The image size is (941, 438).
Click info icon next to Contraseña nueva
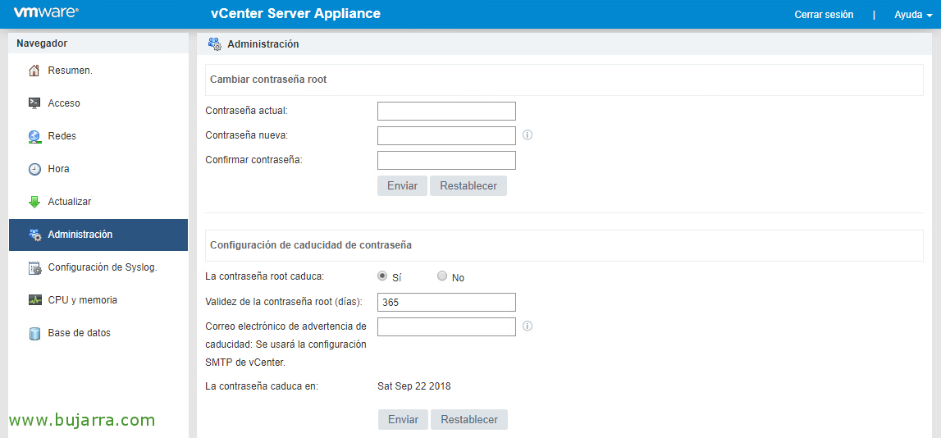coord(528,135)
